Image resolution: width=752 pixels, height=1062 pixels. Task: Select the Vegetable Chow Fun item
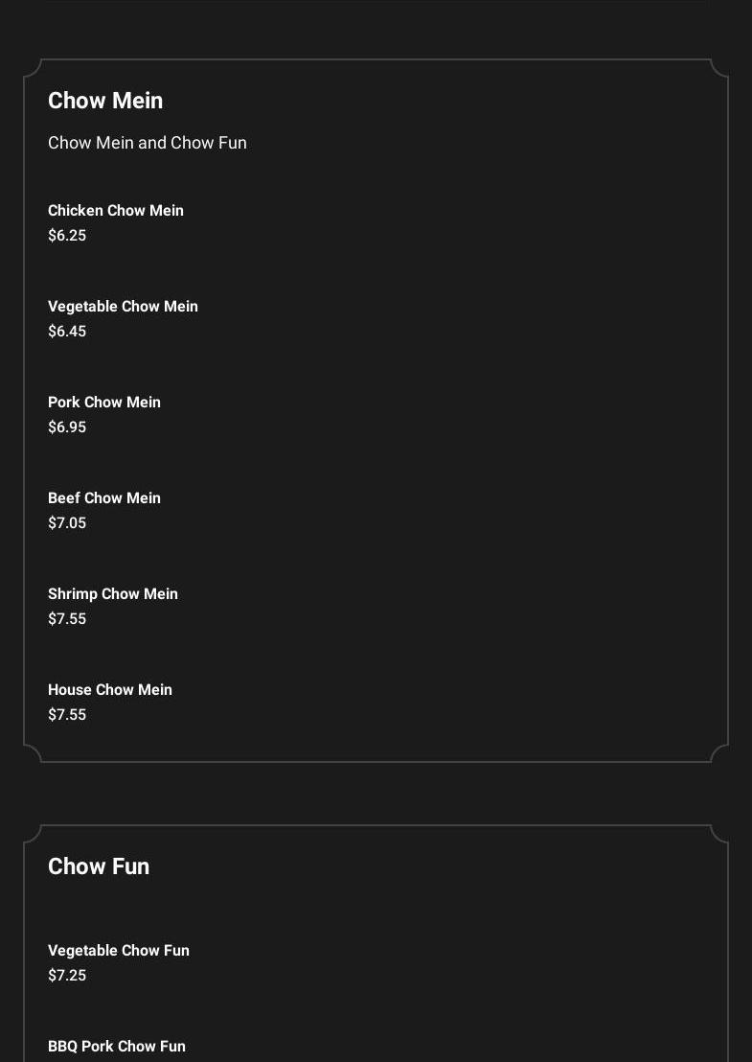[x=119, y=951]
